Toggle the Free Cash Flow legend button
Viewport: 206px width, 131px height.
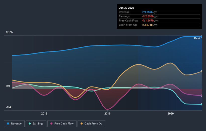click(62, 124)
